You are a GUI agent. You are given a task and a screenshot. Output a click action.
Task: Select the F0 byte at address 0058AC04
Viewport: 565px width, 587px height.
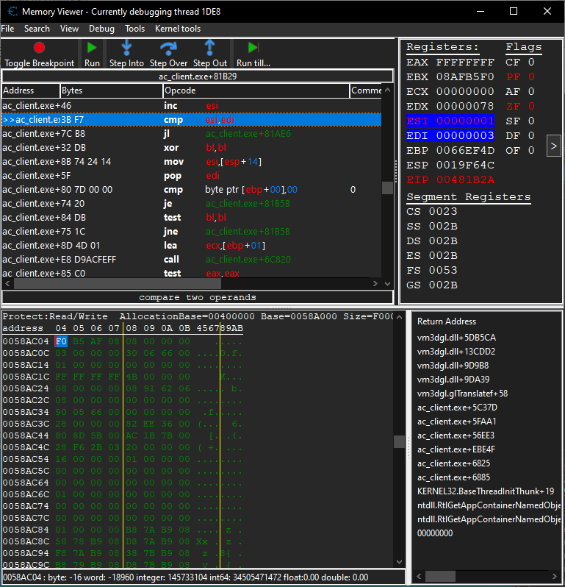tap(61, 341)
